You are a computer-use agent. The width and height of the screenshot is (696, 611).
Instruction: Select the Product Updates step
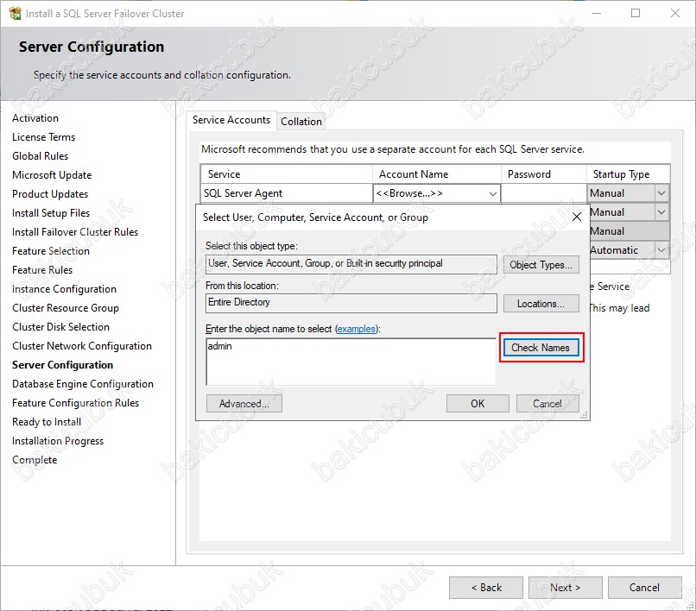[x=50, y=194]
